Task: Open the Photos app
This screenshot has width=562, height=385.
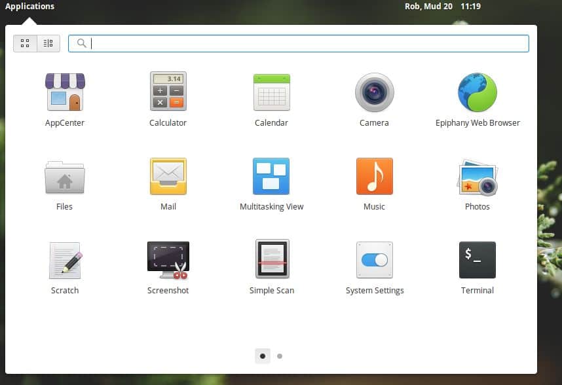Action: click(477, 175)
